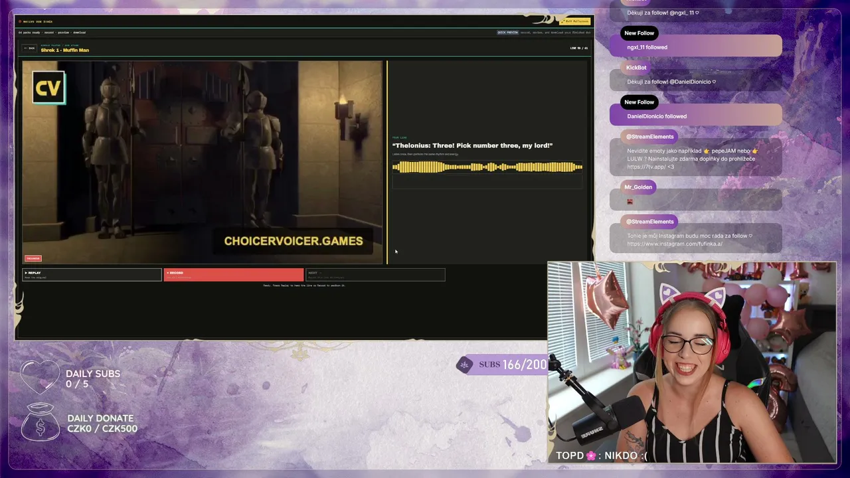The image size is (850, 478).
Task: Open the 7tv.app link in chat
Action: click(x=646, y=167)
